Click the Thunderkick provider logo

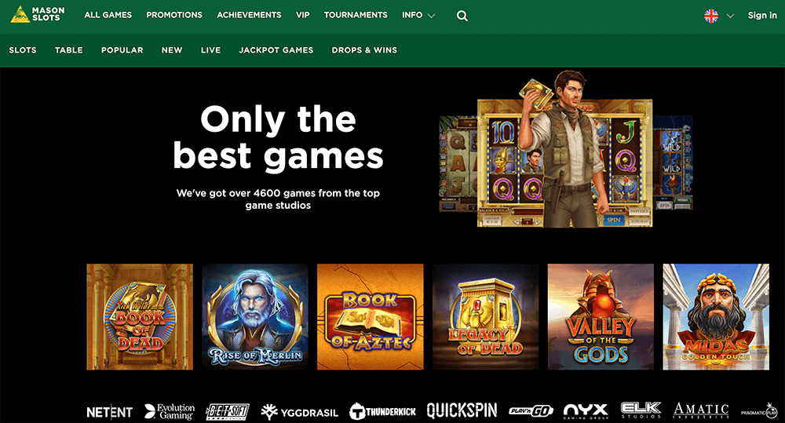(382, 411)
